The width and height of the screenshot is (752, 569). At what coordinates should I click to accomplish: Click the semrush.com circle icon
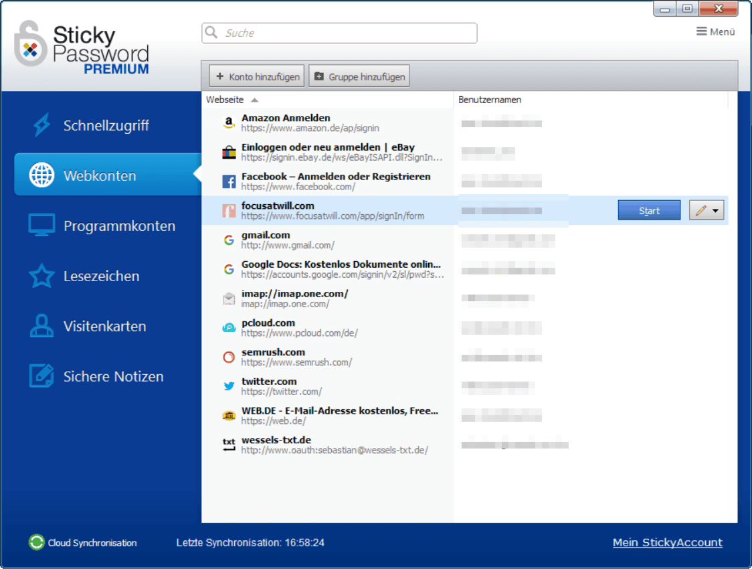(x=229, y=357)
